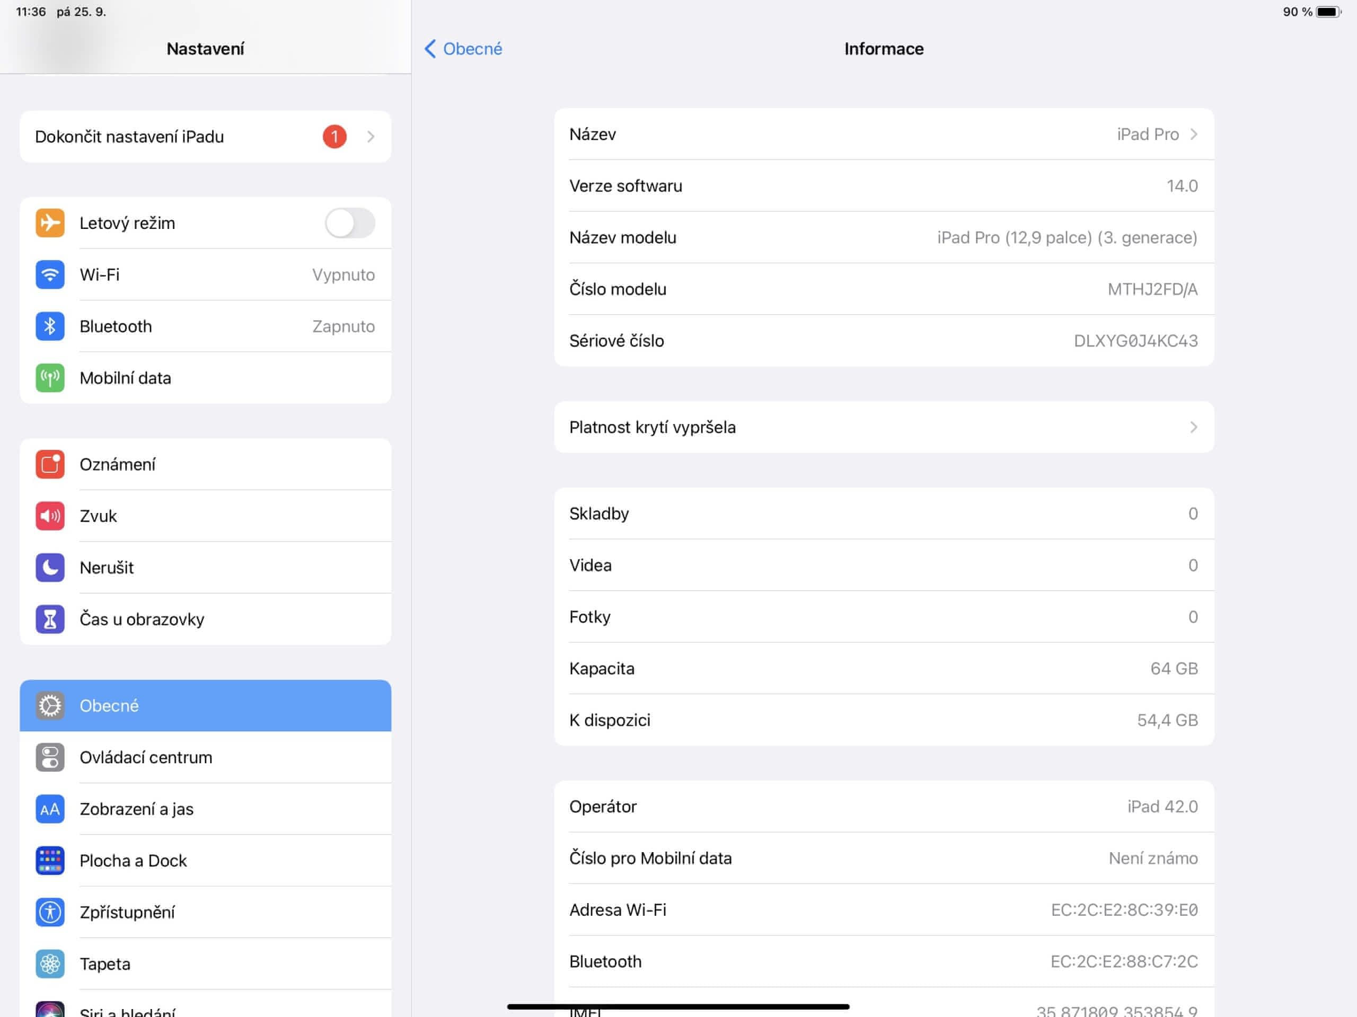Open Zvuk via the speaker icon
The image size is (1357, 1017).
click(x=50, y=516)
